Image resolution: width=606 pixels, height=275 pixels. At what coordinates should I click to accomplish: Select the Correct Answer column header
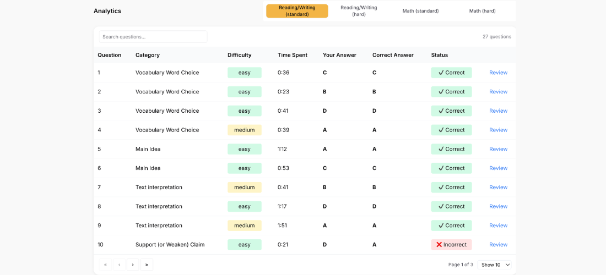click(393, 55)
